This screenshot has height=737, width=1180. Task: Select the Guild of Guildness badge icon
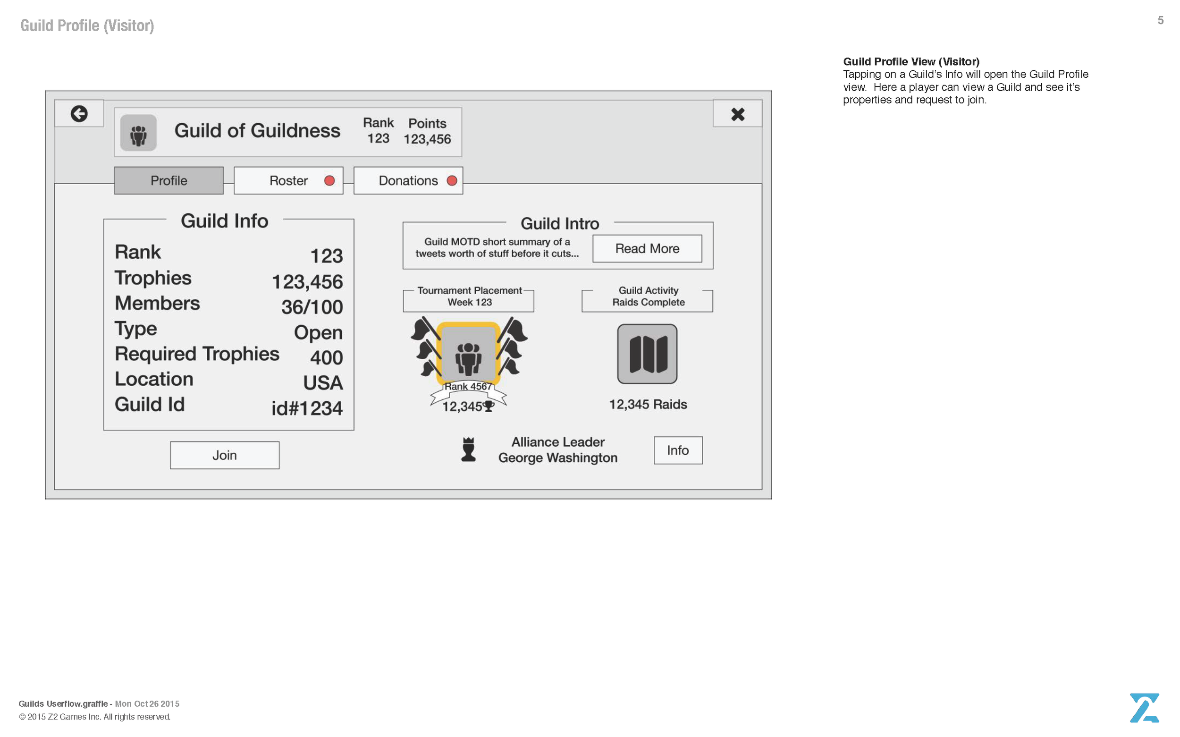[138, 133]
